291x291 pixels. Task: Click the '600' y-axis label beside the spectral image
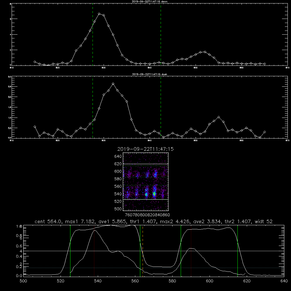tap(118, 171)
